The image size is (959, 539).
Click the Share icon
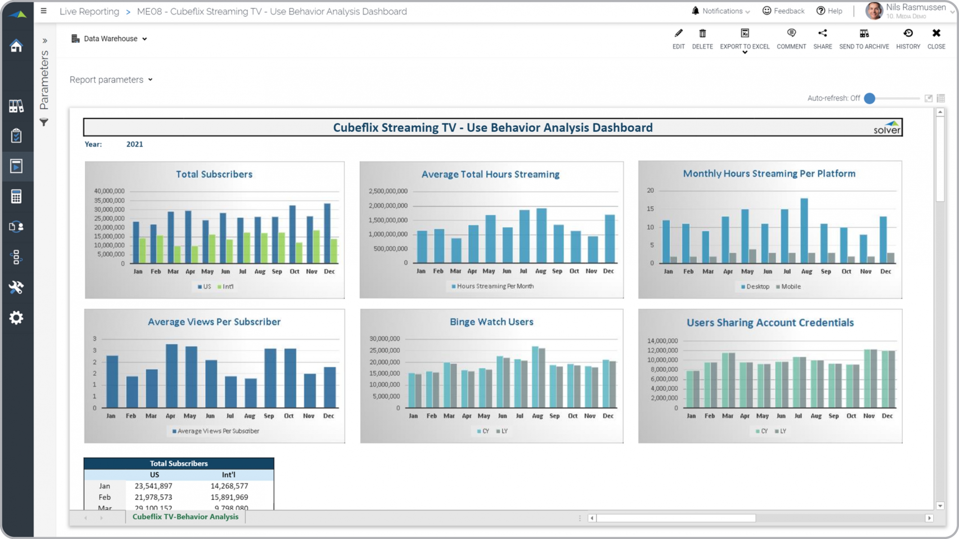[823, 33]
